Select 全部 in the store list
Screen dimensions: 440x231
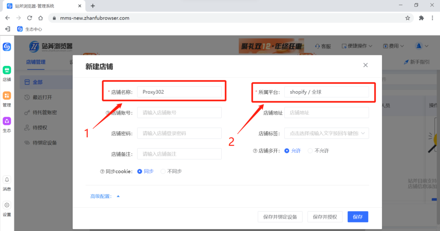pyautogui.click(x=46, y=82)
